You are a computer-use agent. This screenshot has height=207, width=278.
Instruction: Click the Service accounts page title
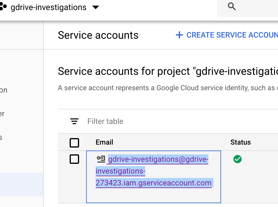98,35
